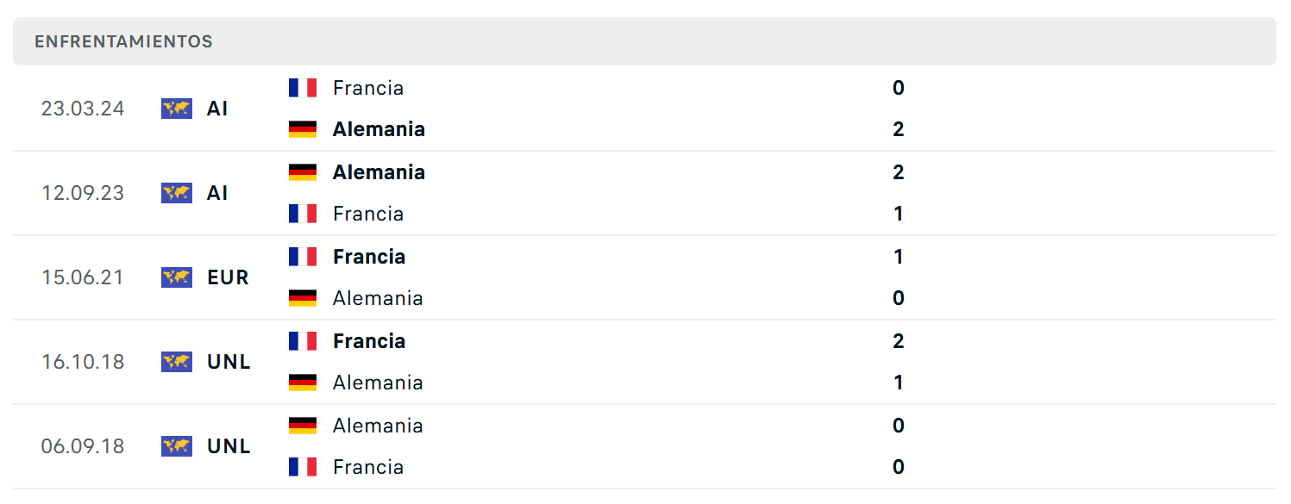Screen dimensions: 1291x504
Task: Click Francia score 0 in 06.09.18 match
Action: click(x=899, y=467)
